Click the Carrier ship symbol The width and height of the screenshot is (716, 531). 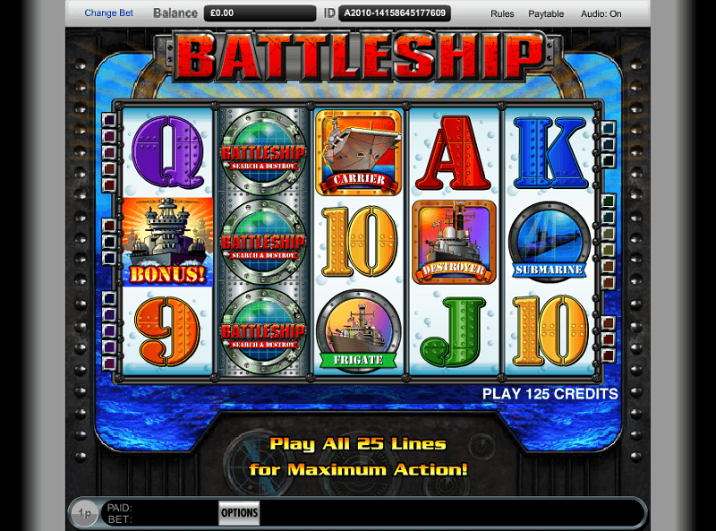pyautogui.click(x=359, y=152)
